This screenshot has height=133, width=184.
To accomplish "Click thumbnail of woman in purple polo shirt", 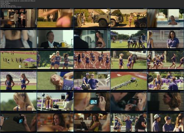I will [x=165, y=39].
